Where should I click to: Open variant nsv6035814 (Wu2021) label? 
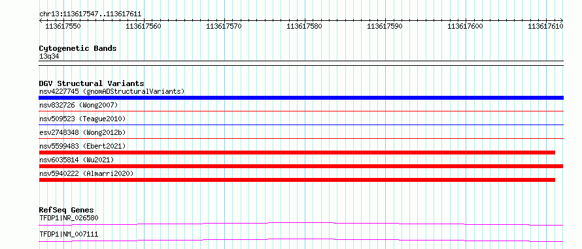[x=77, y=160]
